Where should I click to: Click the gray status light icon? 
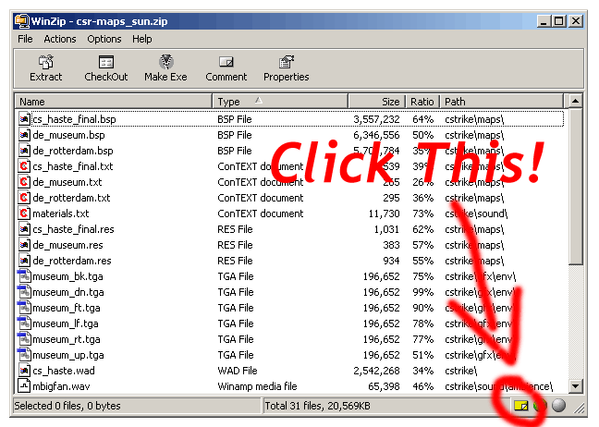[x=557, y=406]
